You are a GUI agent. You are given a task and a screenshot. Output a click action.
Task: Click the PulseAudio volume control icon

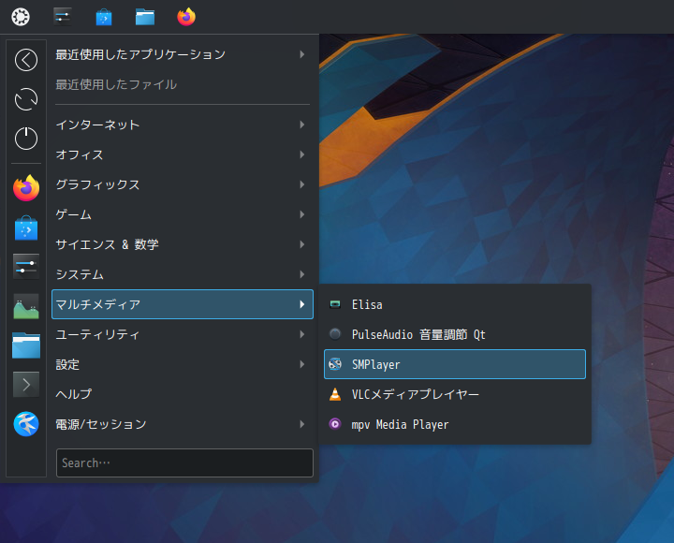tap(335, 334)
